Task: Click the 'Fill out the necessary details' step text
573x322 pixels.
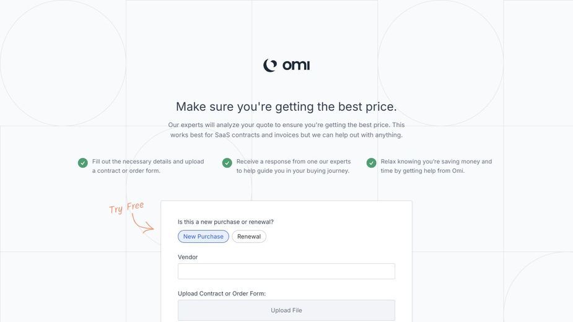Action: coord(148,166)
